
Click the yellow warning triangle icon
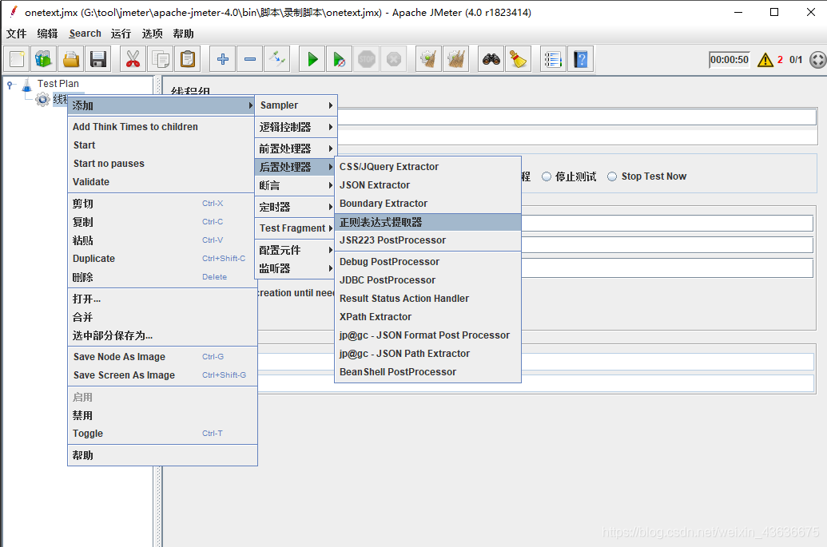pyautogui.click(x=765, y=60)
